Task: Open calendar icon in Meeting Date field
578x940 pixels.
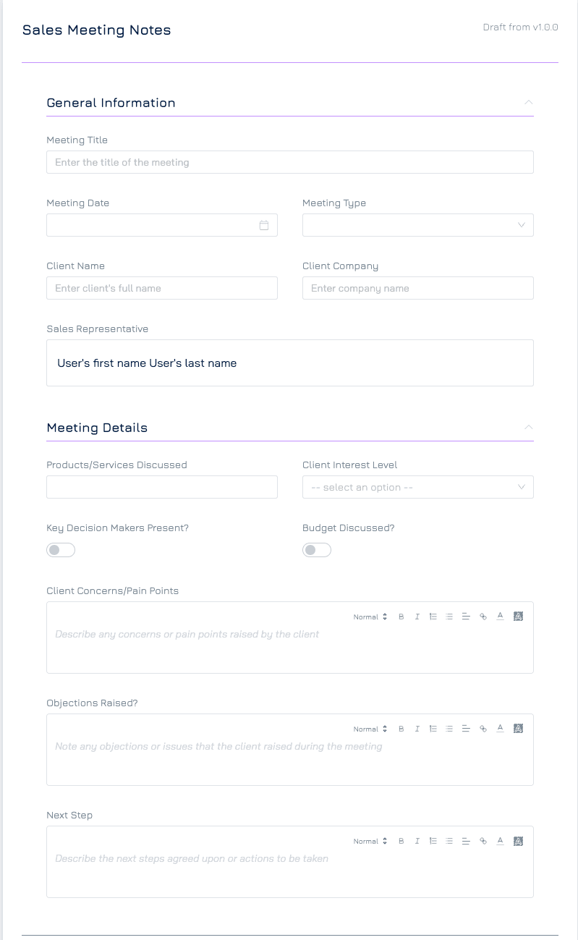Action: click(x=264, y=225)
